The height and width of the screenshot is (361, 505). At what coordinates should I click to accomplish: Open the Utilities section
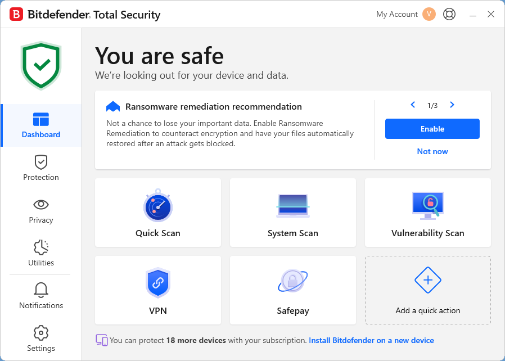tap(41, 254)
